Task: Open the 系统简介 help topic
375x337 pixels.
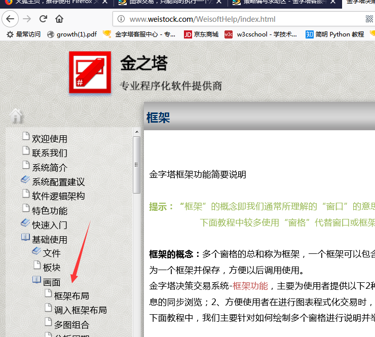Action: click(x=50, y=167)
